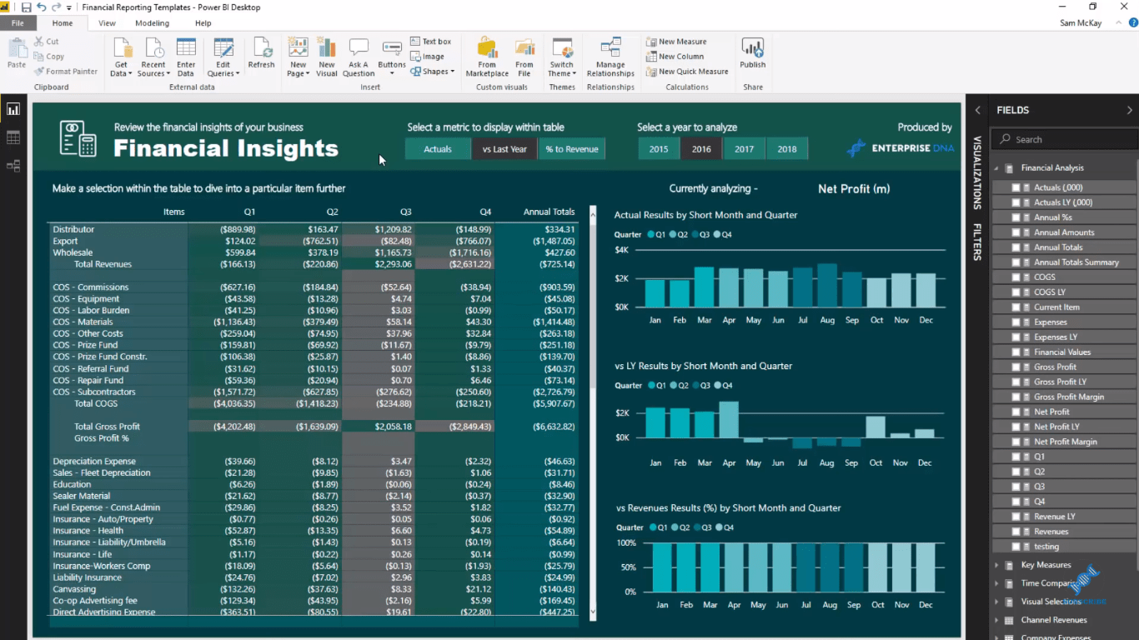Screen dimensions: 1139x640
Task: Click the Refresh icon
Action: click(261, 52)
